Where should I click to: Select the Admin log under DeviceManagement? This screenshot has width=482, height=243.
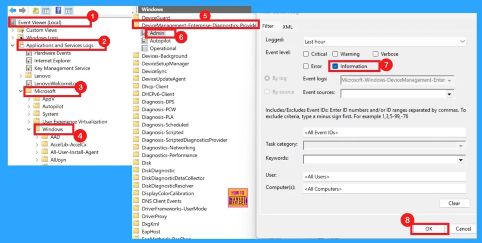157,33
